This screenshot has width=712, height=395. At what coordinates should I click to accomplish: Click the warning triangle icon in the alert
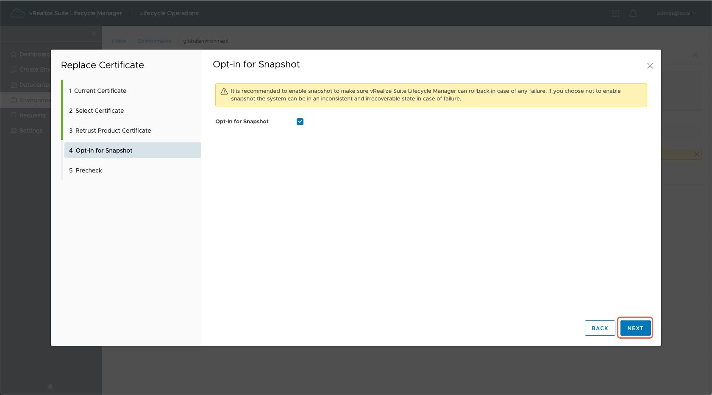tap(224, 91)
